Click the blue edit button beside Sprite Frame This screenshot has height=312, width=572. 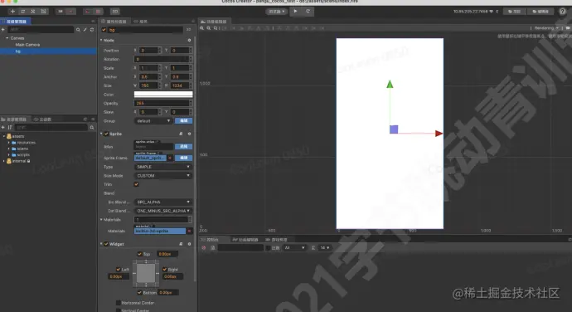183,158
